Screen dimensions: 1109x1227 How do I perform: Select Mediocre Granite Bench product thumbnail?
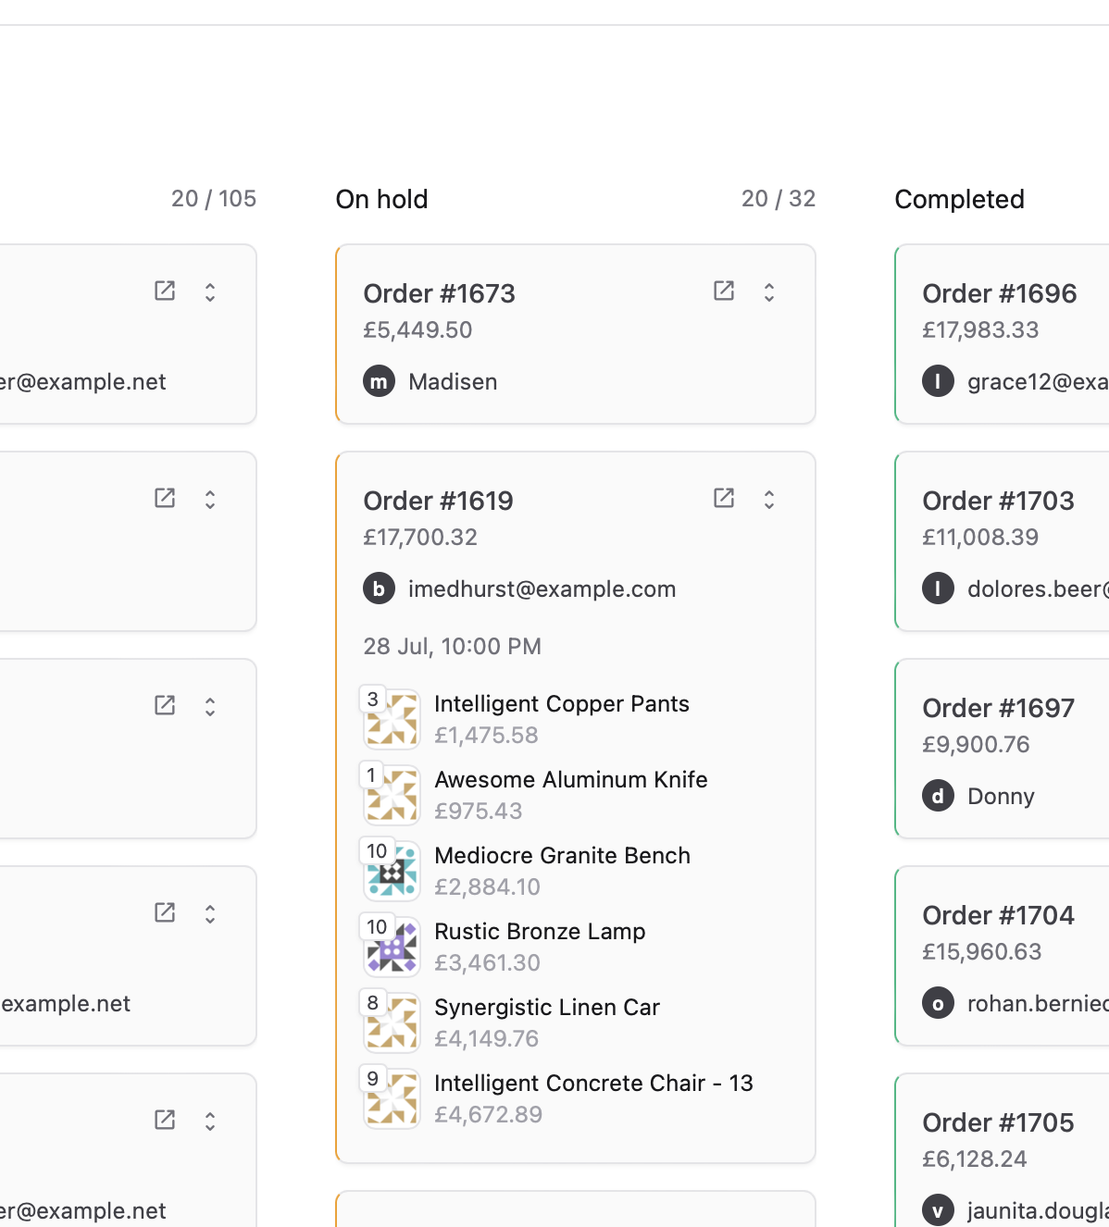pyautogui.click(x=392, y=871)
